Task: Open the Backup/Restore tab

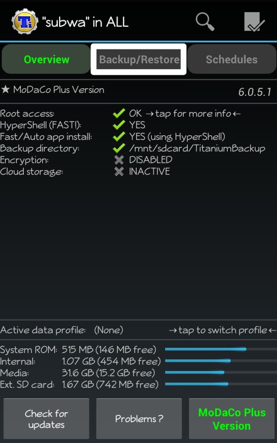Action: pyautogui.click(x=138, y=59)
